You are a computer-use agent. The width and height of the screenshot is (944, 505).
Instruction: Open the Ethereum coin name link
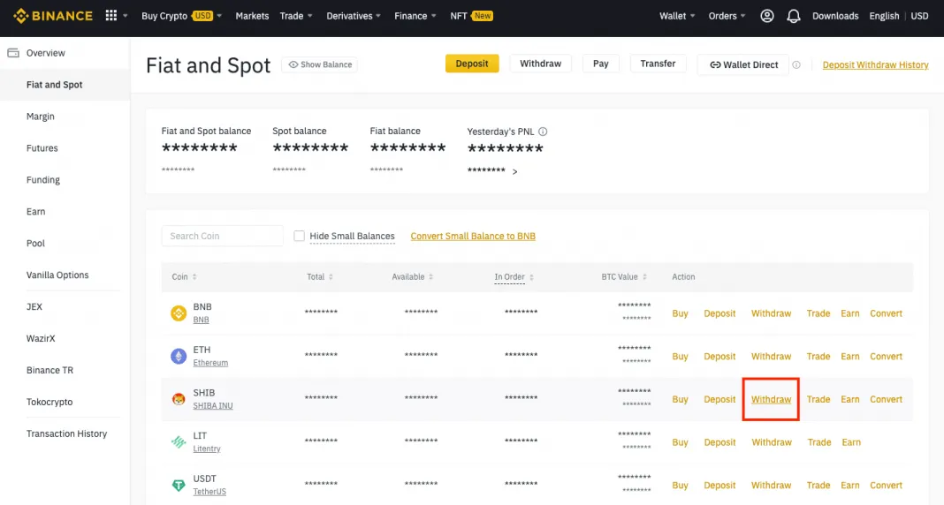pos(210,363)
